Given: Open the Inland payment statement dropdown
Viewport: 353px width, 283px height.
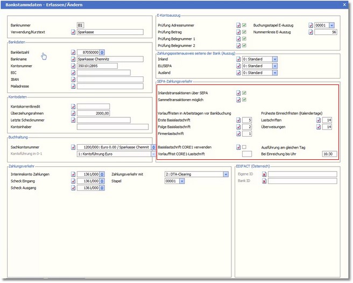Looking at the screenshot, I should [274, 59].
